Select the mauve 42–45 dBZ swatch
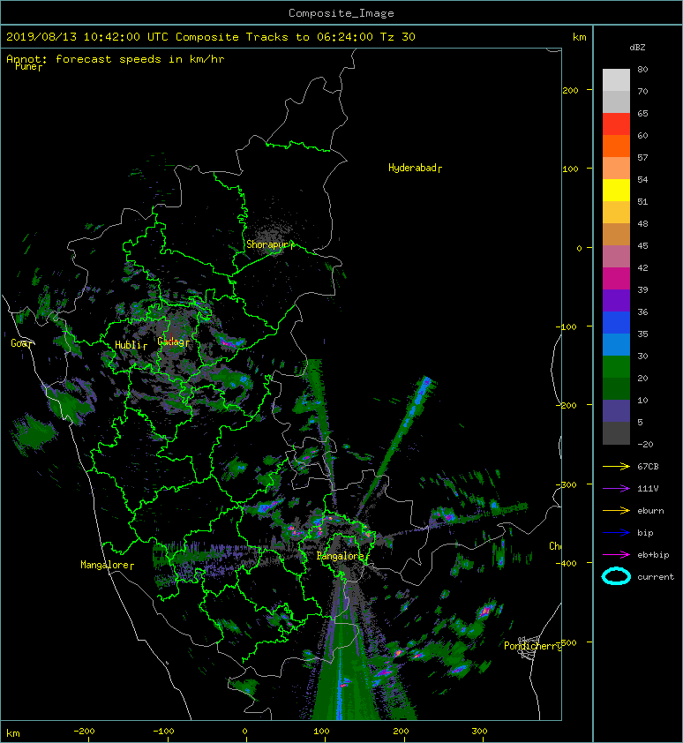Image resolution: width=683 pixels, height=743 pixels. 616,257
